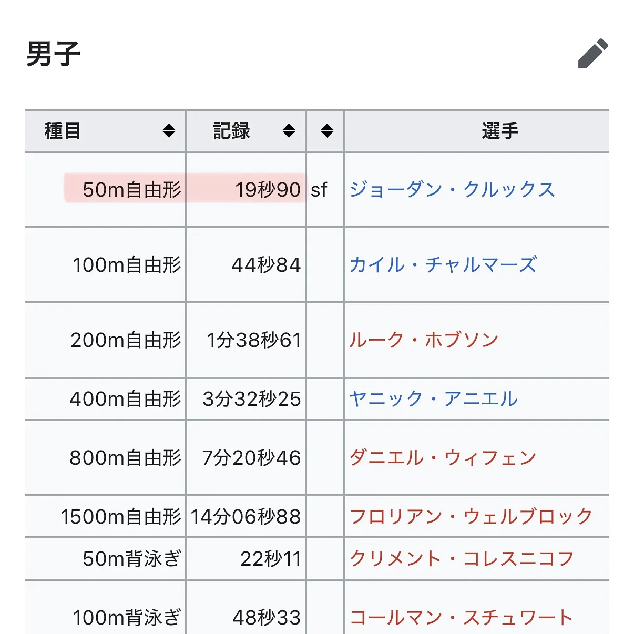Screen dimensions: 634x634
Task: Follow フロリアン・ウェルブロック red link
Action: click(471, 516)
